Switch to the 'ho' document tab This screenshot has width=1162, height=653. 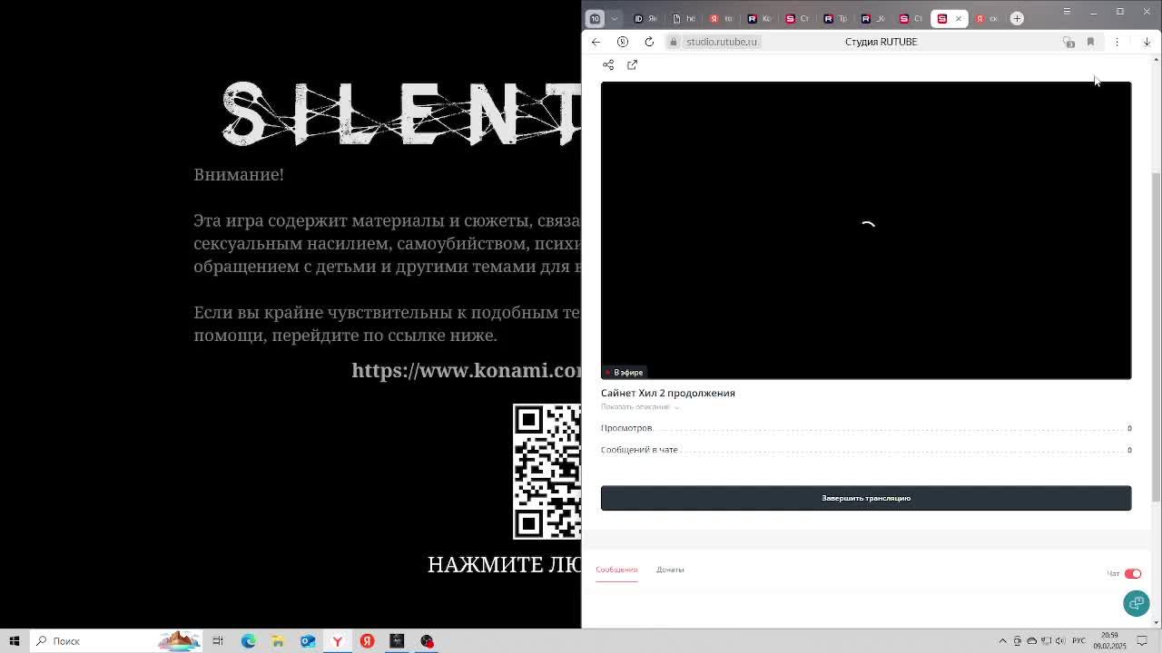pyautogui.click(x=684, y=18)
